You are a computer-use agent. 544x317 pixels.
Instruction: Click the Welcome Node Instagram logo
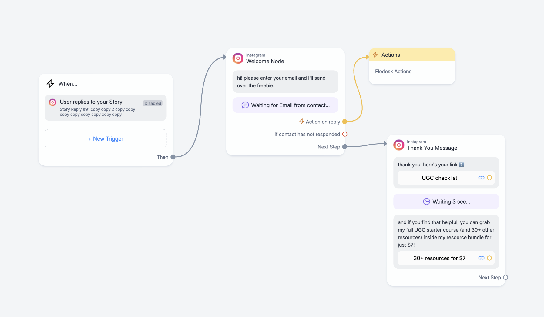click(238, 58)
